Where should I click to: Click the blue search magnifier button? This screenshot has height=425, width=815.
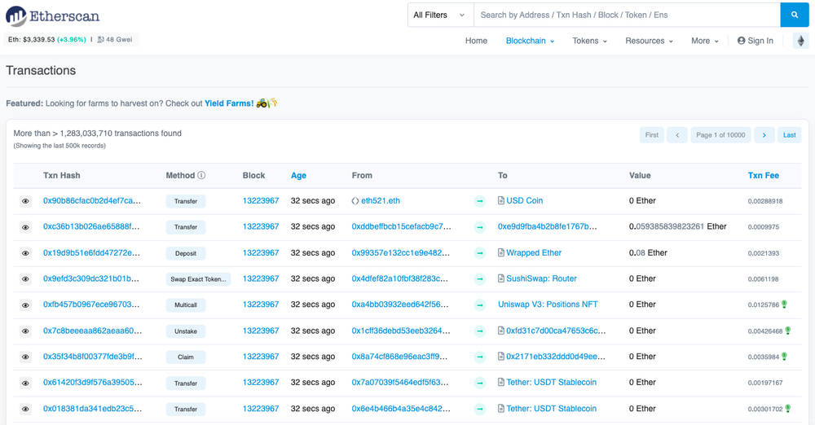[x=794, y=15]
